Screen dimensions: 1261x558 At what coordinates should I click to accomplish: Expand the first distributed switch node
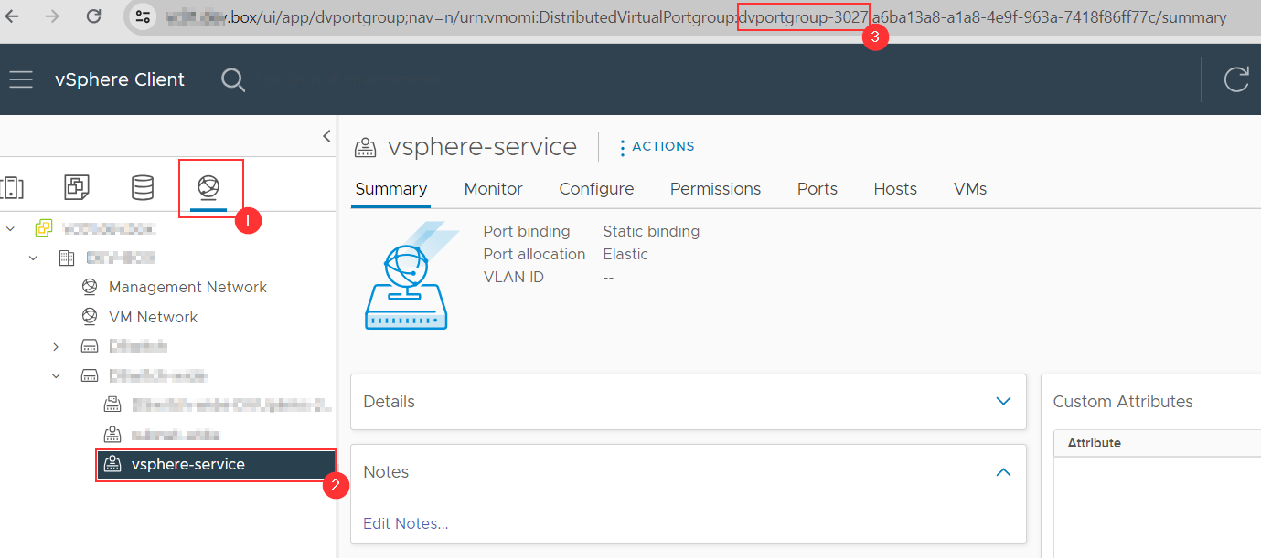click(56, 346)
